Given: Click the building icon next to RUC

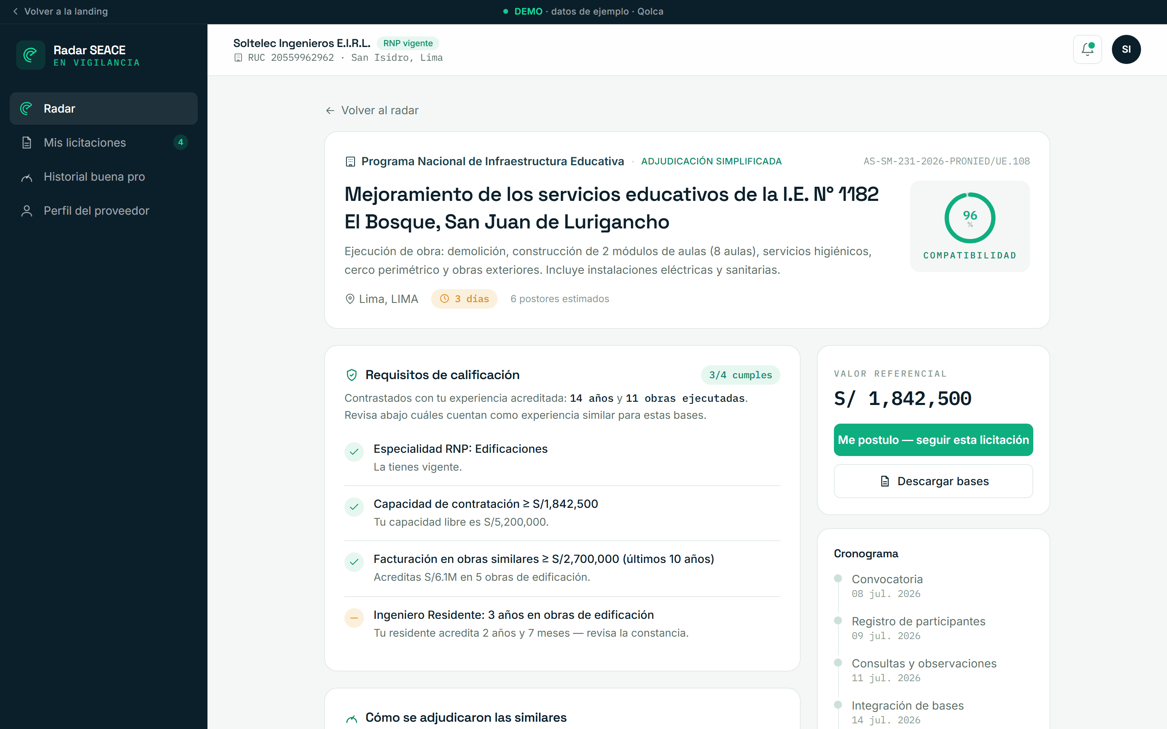Looking at the screenshot, I should pyautogui.click(x=238, y=58).
